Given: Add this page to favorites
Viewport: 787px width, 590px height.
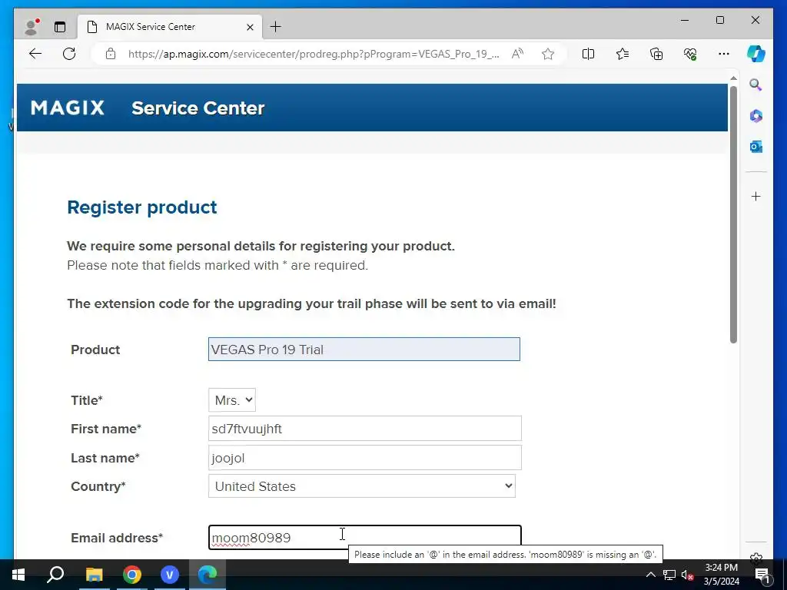Looking at the screenshot, I should (x=548, y=54).
